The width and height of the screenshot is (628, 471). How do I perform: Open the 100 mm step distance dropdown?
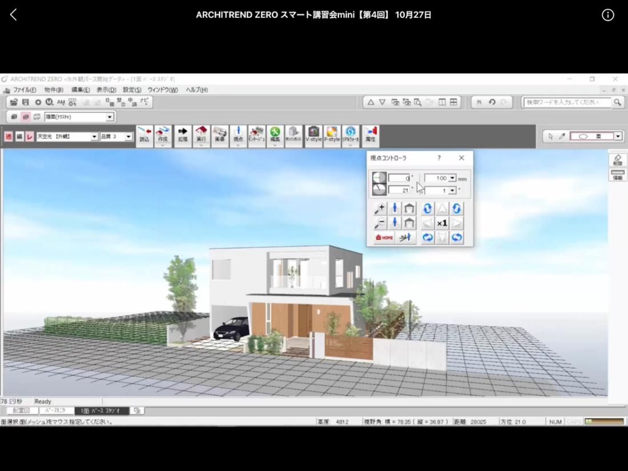click(452, 178)
